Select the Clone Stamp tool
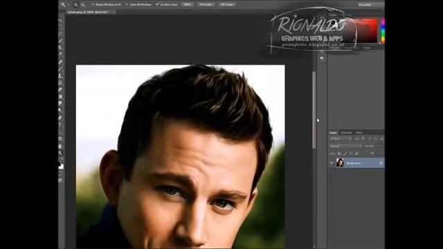This screenshot has width=443, height=249. (61, 75)
